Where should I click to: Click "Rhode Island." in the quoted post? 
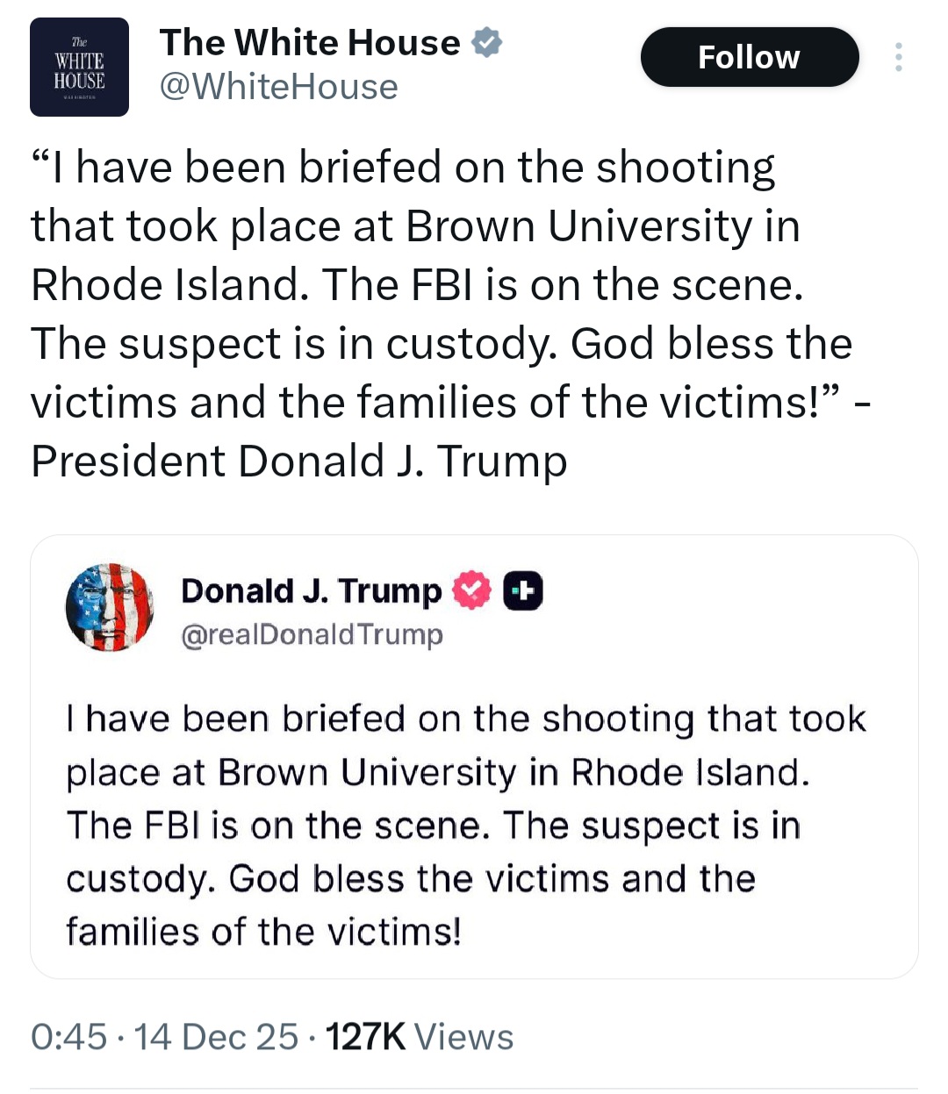point(690,772)
